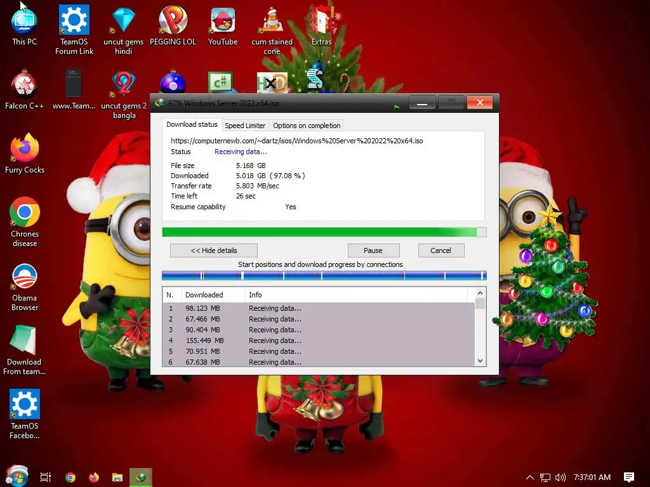The height and width of the screenshot is (487, 650).
Task: Open the Extras desktop icon
Action: click(322, 24)
